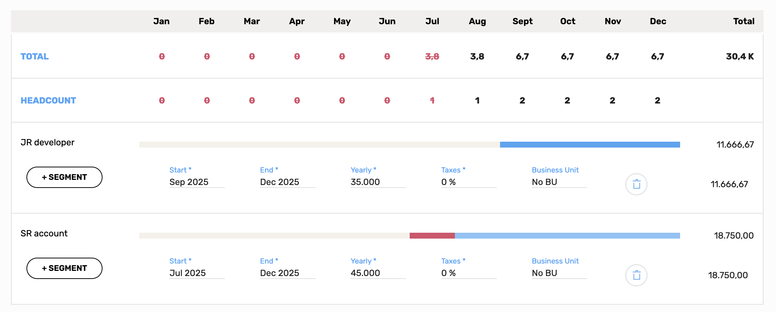The image size is (776, 312).
Task: Add a segment to SR account
Action: (x=64, y=268)
